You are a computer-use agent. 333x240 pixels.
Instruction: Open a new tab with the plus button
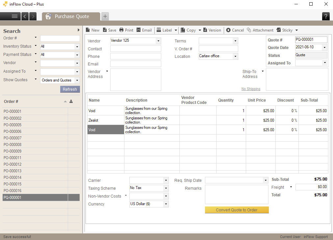[105, 16]
